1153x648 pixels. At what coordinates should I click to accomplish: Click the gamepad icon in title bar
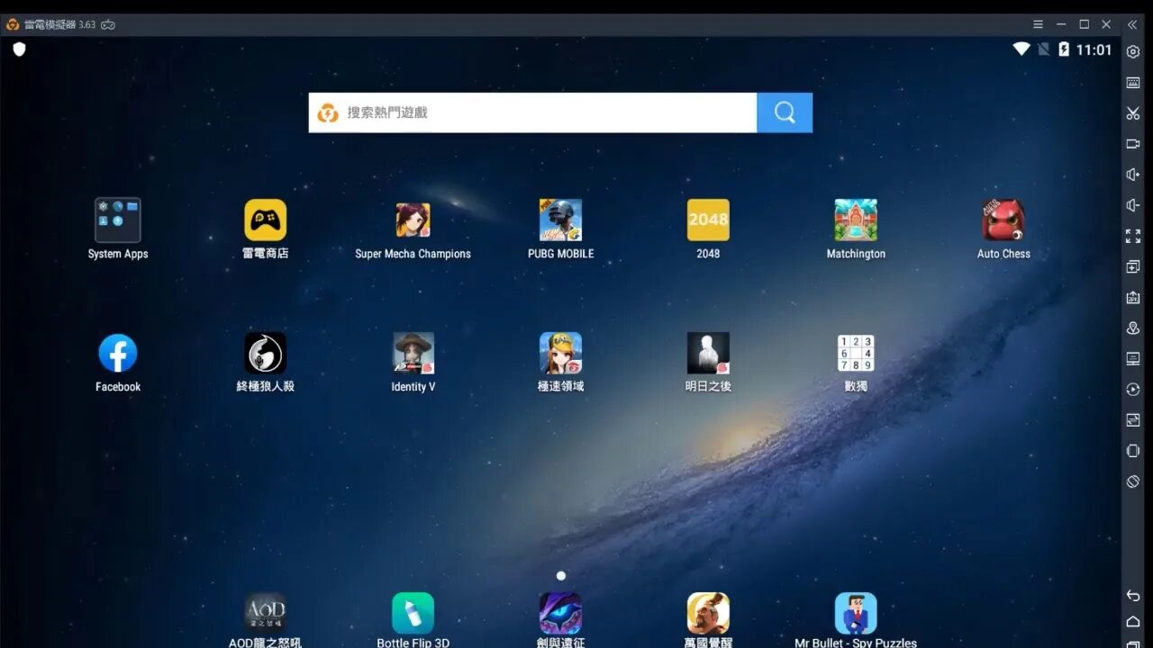click(108, 24)
